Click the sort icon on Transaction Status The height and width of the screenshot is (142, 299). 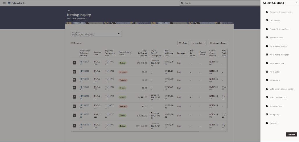(131, 53)
